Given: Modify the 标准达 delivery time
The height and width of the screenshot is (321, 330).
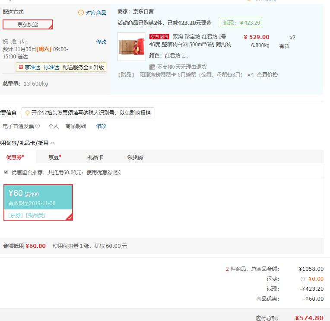Looking at the screenshot, I should [x=101, y=42].
